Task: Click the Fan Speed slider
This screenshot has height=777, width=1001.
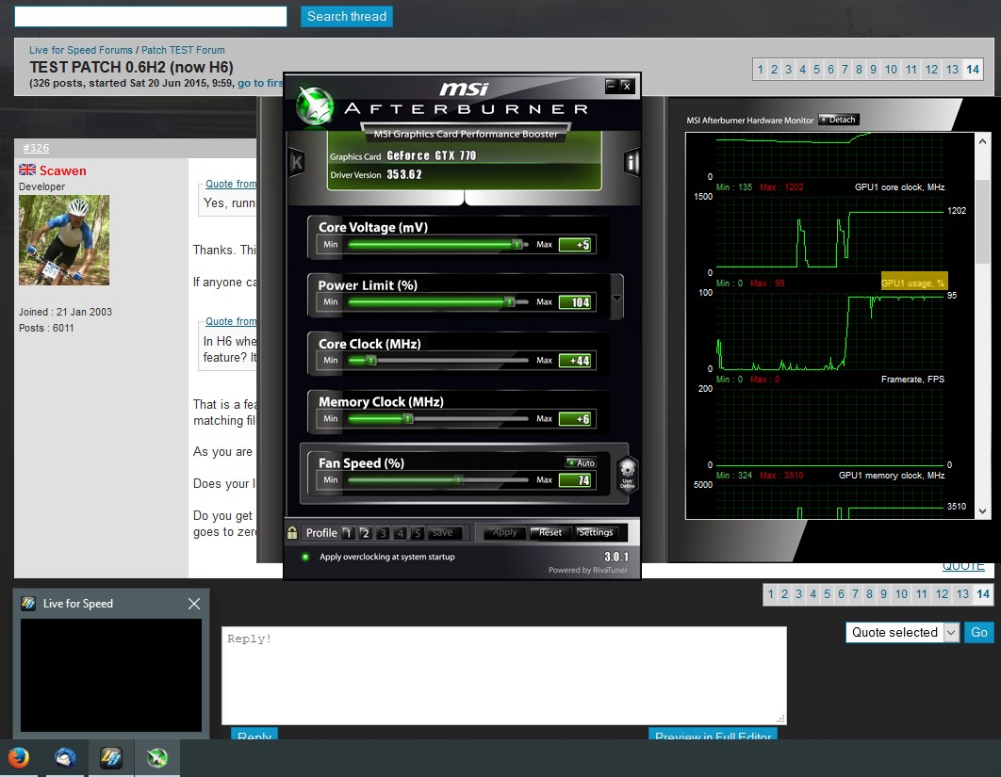Action: click(x=438, y=479)
